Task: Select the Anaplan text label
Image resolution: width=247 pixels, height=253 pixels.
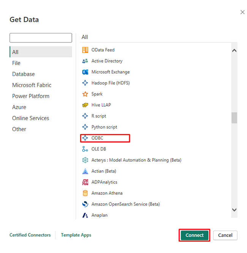Action: click(x=99, y=215)
